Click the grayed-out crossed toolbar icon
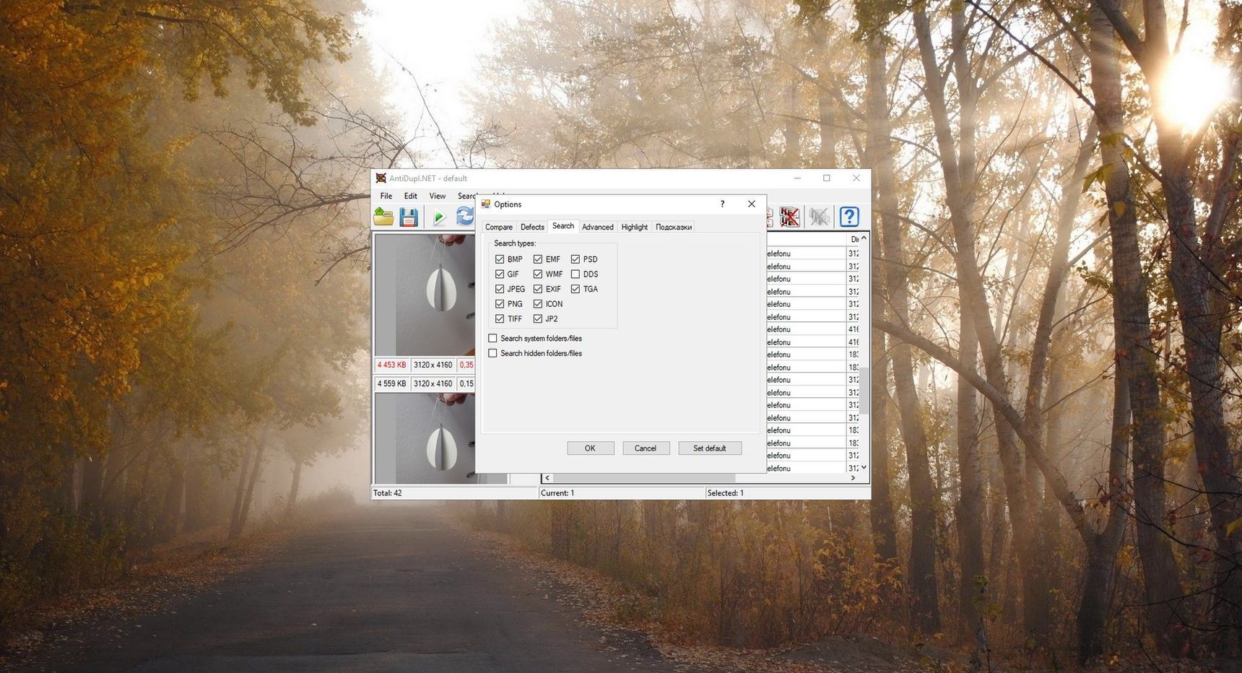1242x673 pixels. tap(819, 217)
